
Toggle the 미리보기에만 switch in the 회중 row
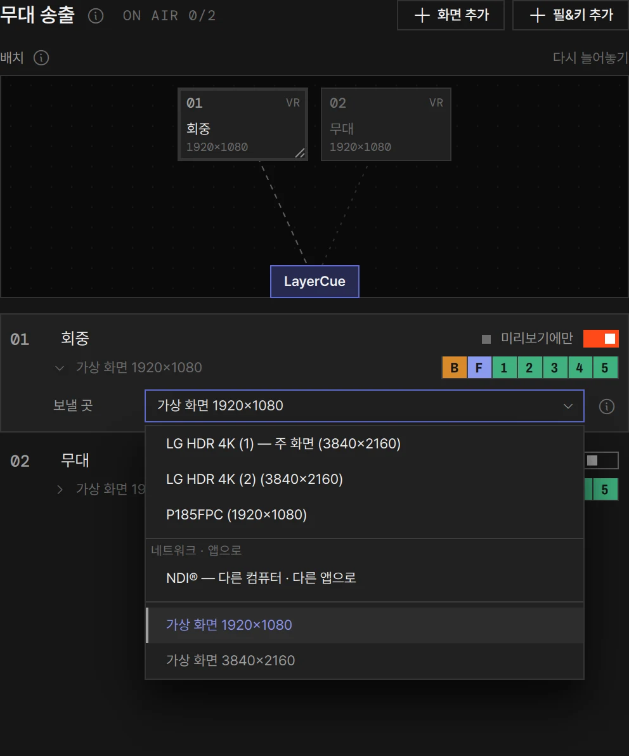click(x=600, y=339)
